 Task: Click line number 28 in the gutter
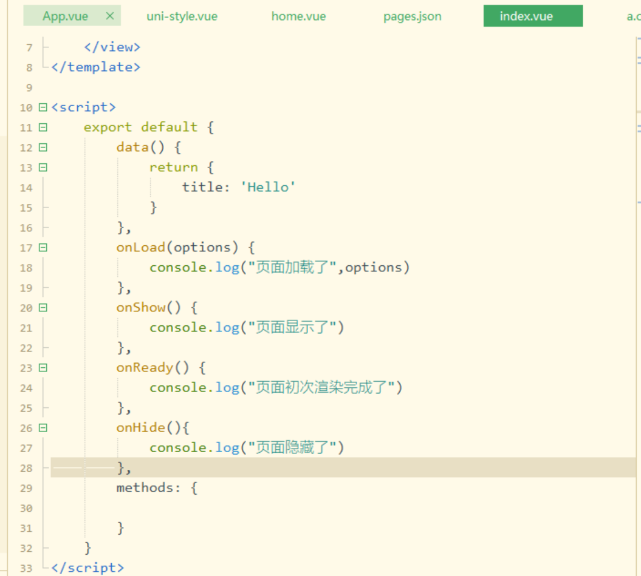[26, 468]
